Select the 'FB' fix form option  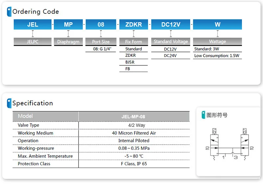point(128,69)
